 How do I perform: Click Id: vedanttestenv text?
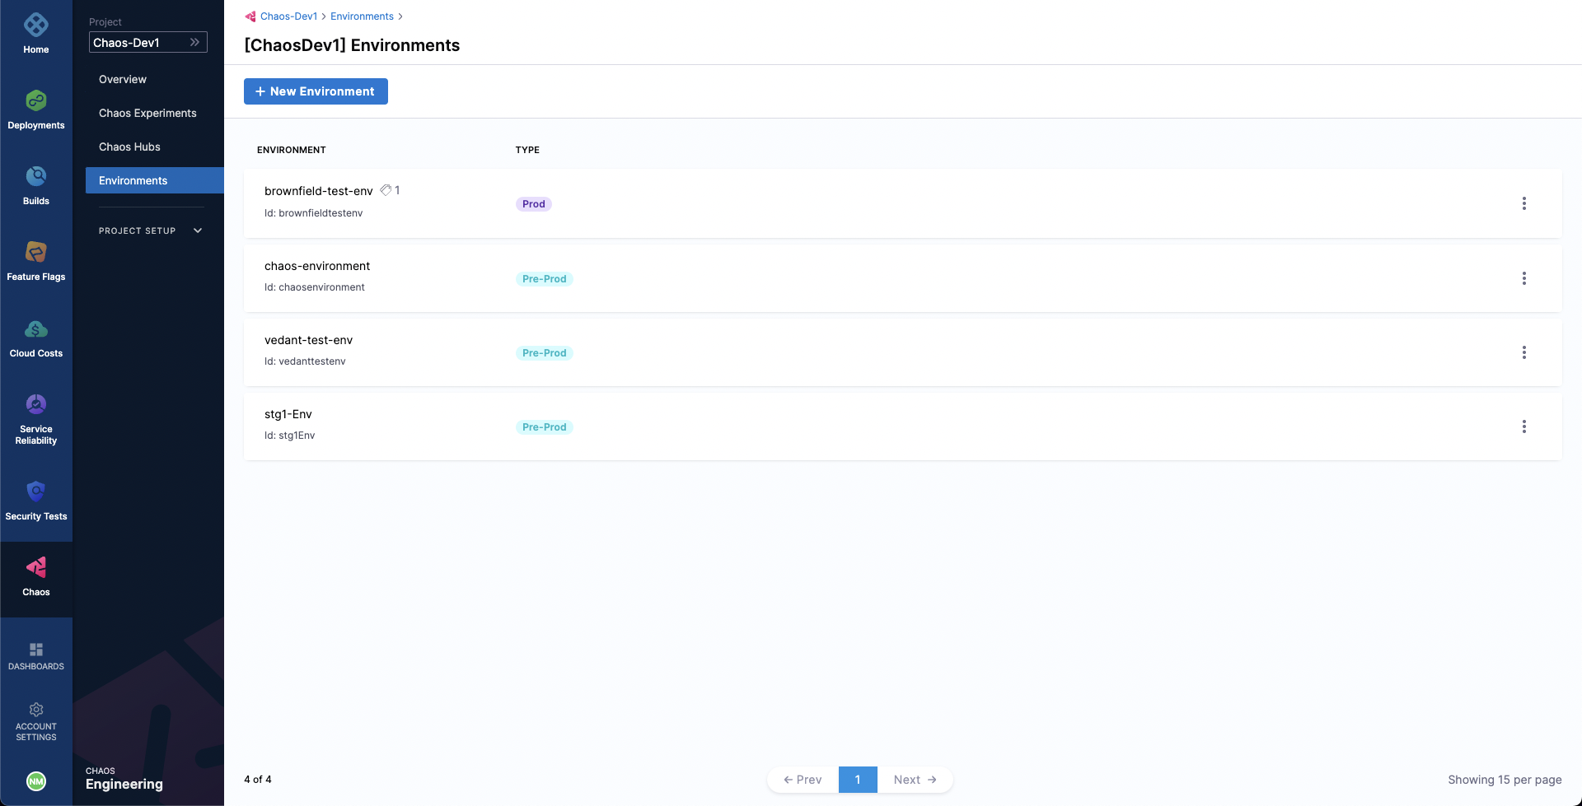click(305, 361)
